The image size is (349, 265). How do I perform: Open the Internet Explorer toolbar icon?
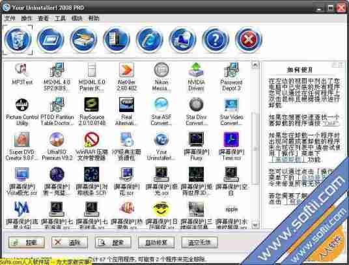(x=149, y=40)
